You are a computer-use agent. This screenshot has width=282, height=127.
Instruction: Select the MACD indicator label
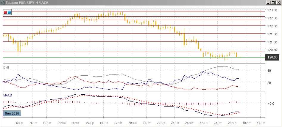[7, 95]
